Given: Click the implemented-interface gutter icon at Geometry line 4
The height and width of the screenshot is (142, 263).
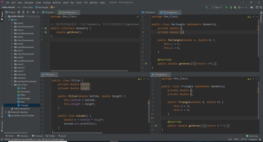Looking at the screenshot, I should pyautogui.click(x=46, y=28).
